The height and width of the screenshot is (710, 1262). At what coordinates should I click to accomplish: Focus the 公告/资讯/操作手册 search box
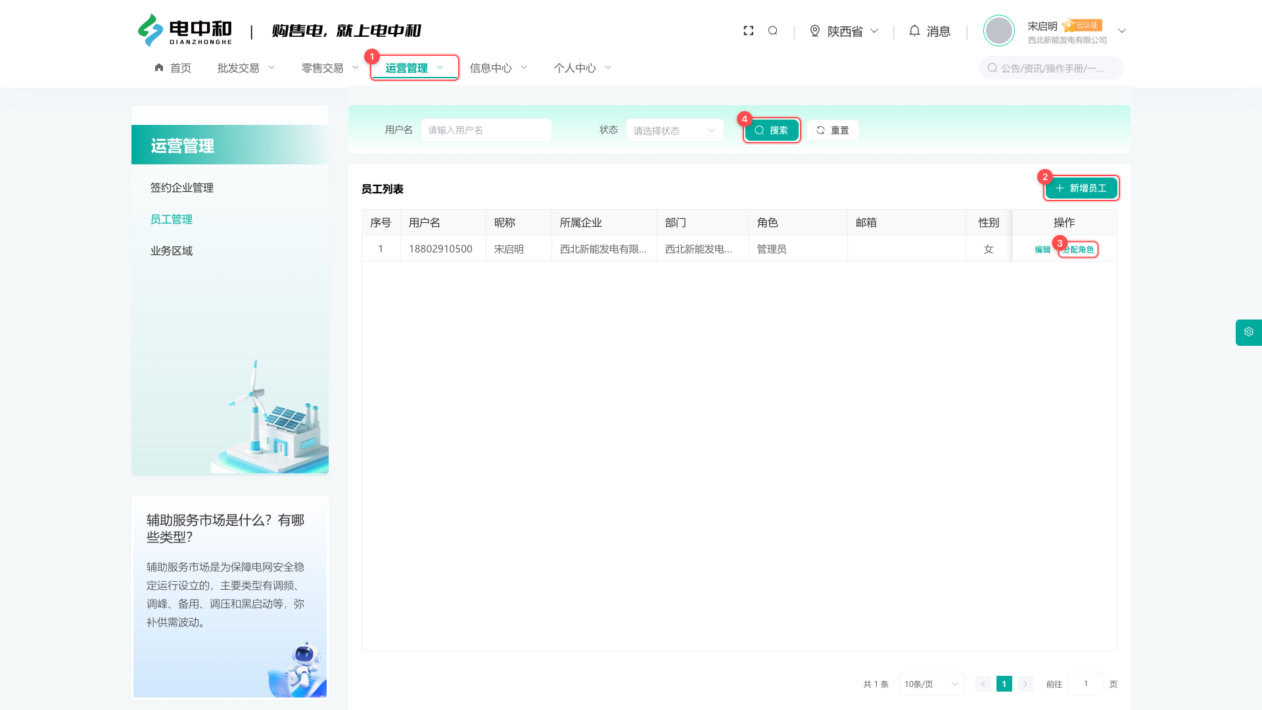click(x=1051, y=68)
